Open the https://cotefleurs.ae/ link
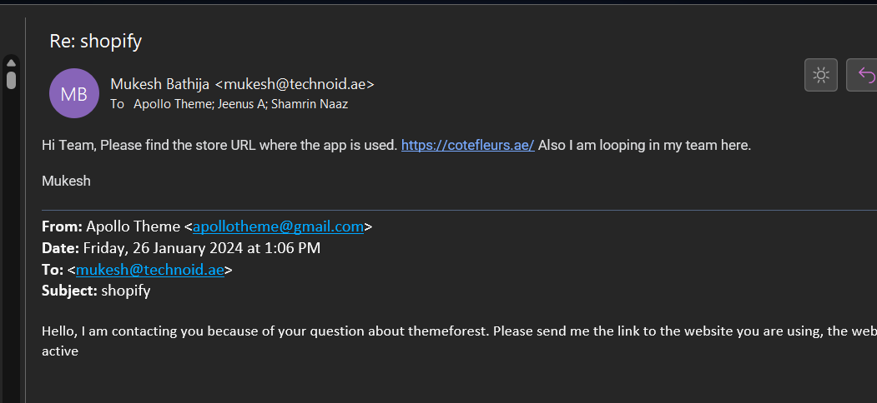This screenshot has height=403, width=877. [x=467, y=145]
